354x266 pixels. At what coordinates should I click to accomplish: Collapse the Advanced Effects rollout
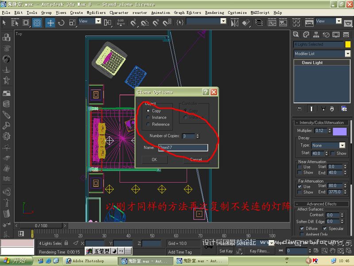(322, 204)
